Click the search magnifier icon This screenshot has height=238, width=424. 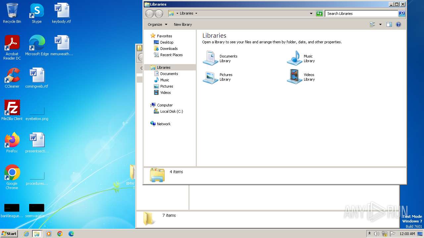click(402, 14)
